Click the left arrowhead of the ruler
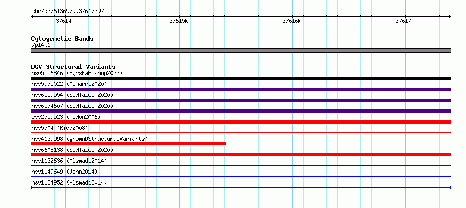The height and width of the screenshot is (208, 466). [x=32, y=17]
